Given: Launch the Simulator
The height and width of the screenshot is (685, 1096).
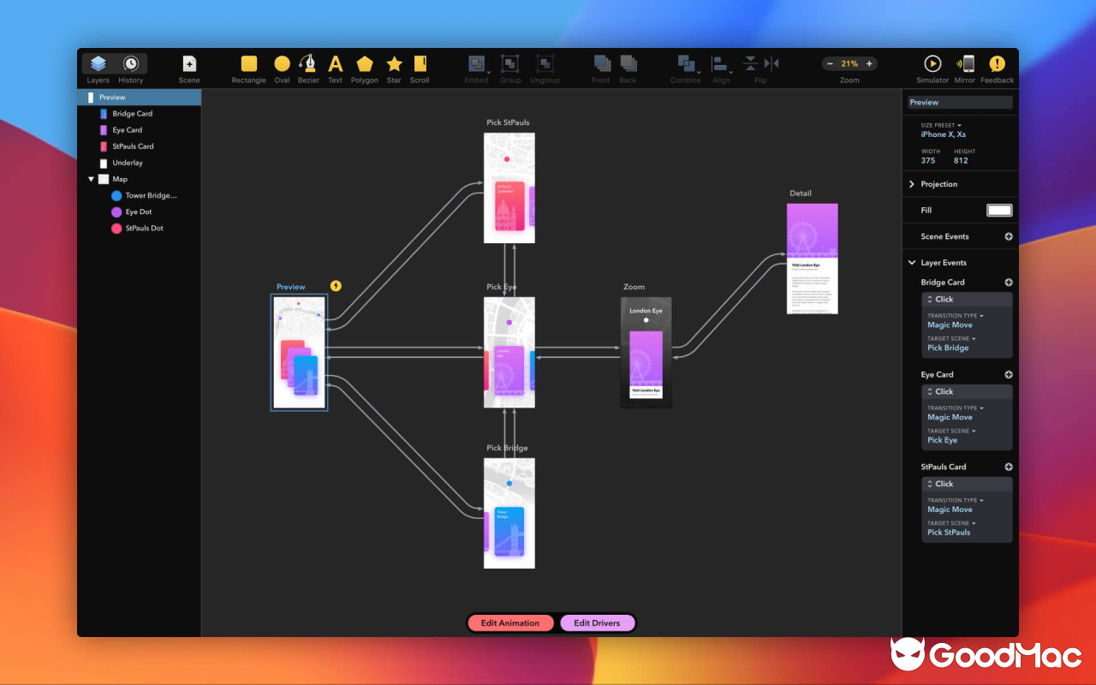Looking at the screenshot, I should click(x=932, y=64).
